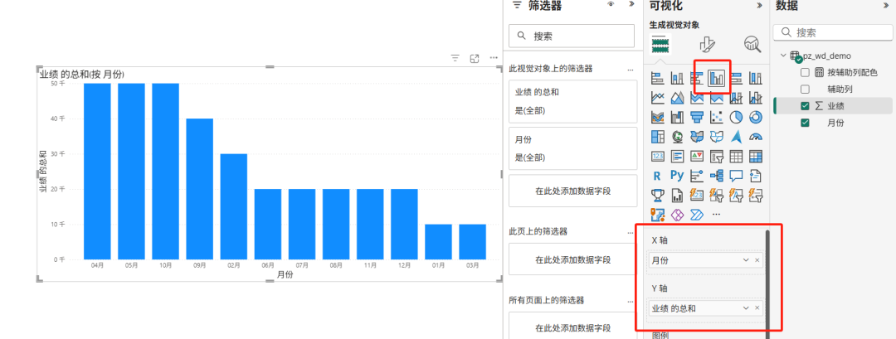Select the line and clustered column chart visual
The image size is (896, 339).
pyautogui.click(x=756, y=98)
